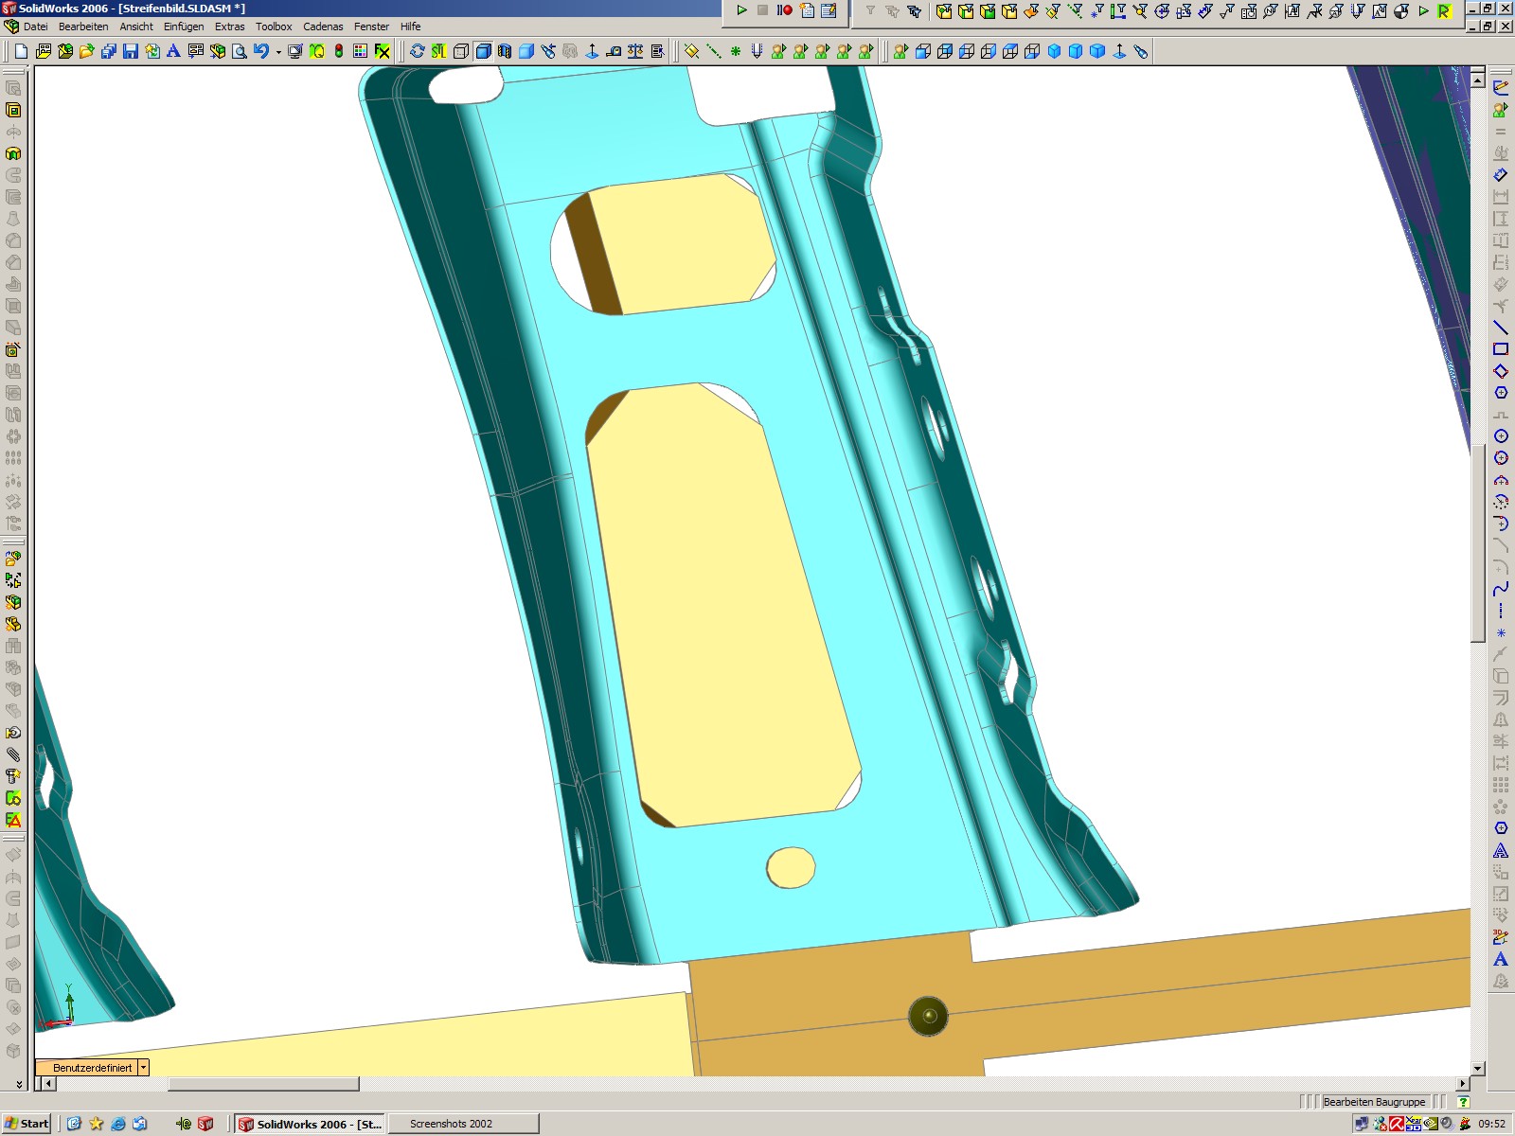This screenshot has width=1515, height=1136.
Task: Open the Benutzerdefiniert view dropdown arrow
Action: pos(144,1067)
